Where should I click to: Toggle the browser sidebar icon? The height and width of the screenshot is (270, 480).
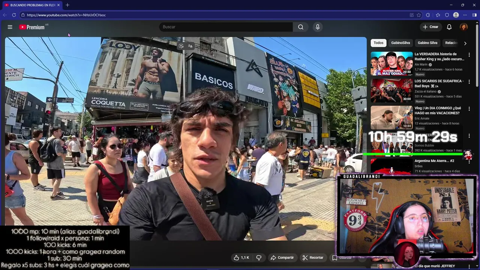point(474,15)
